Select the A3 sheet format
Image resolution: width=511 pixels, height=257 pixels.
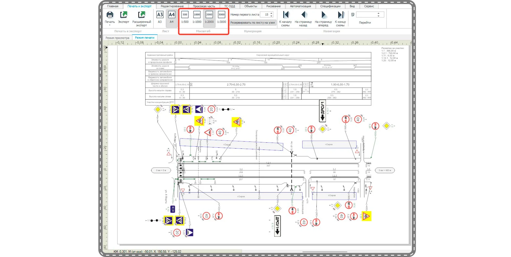pos(160,15)
